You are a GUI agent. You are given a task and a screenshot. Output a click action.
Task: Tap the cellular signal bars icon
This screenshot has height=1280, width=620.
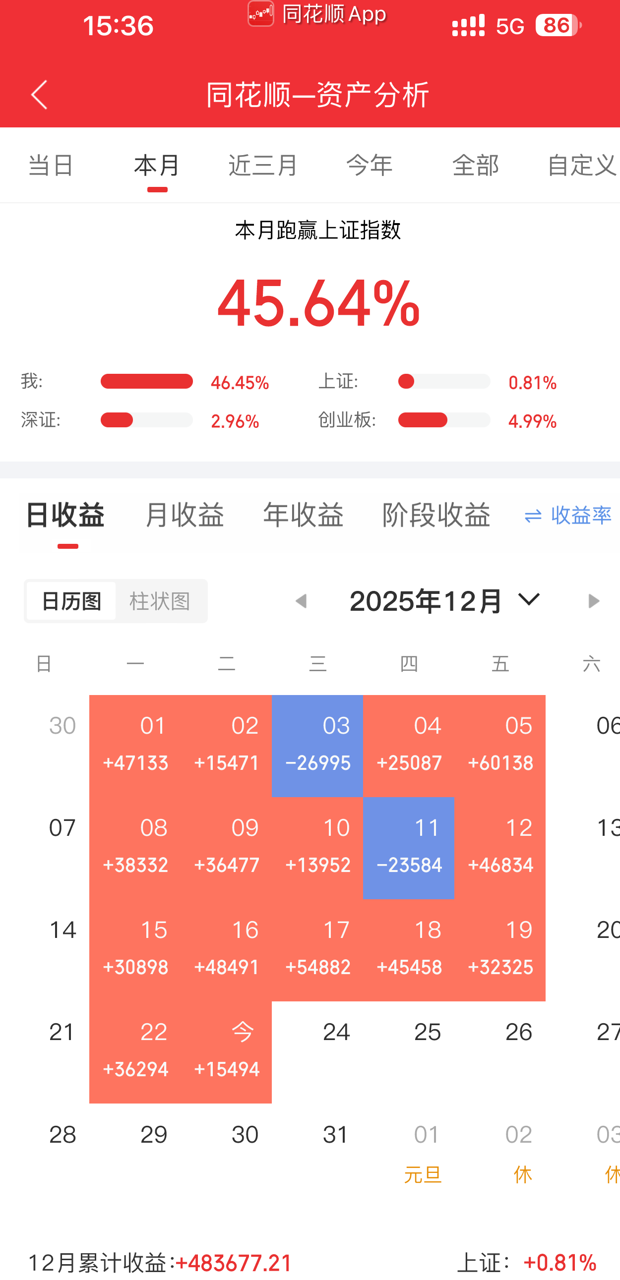[468, 26]
